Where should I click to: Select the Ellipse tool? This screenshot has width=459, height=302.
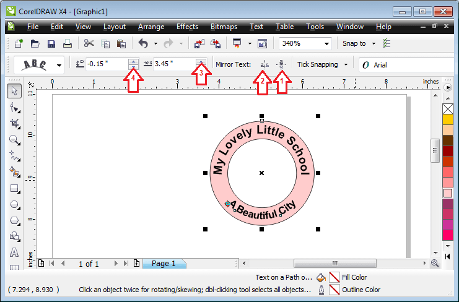click(14, 204)
